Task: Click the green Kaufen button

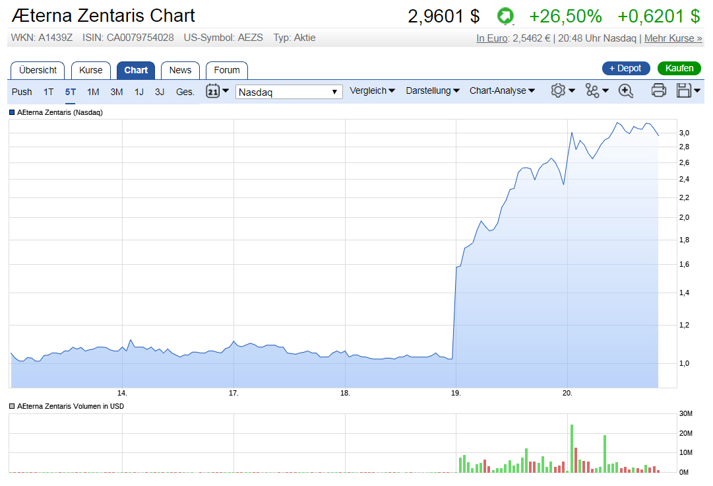Action: pos(679,68)
